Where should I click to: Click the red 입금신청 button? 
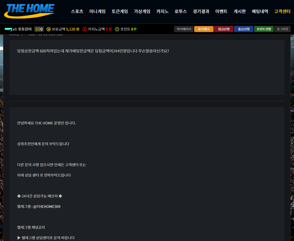click(x=224, y=29)
